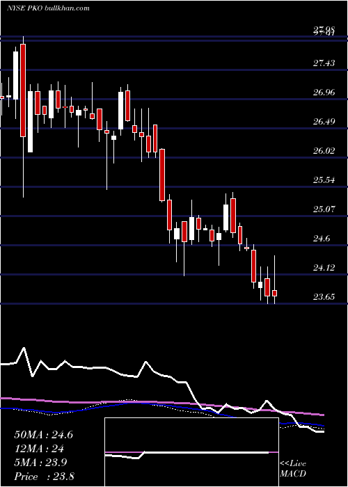Click the 24.6 price axis label
Viewport: 348px width, 487px height.
tap(322, 239)
